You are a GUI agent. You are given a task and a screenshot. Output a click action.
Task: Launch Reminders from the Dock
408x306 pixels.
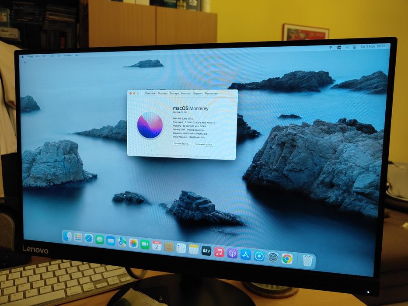[181, 248]
